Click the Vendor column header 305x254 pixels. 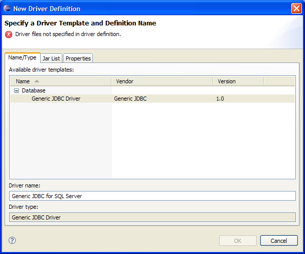click(162, 81)
